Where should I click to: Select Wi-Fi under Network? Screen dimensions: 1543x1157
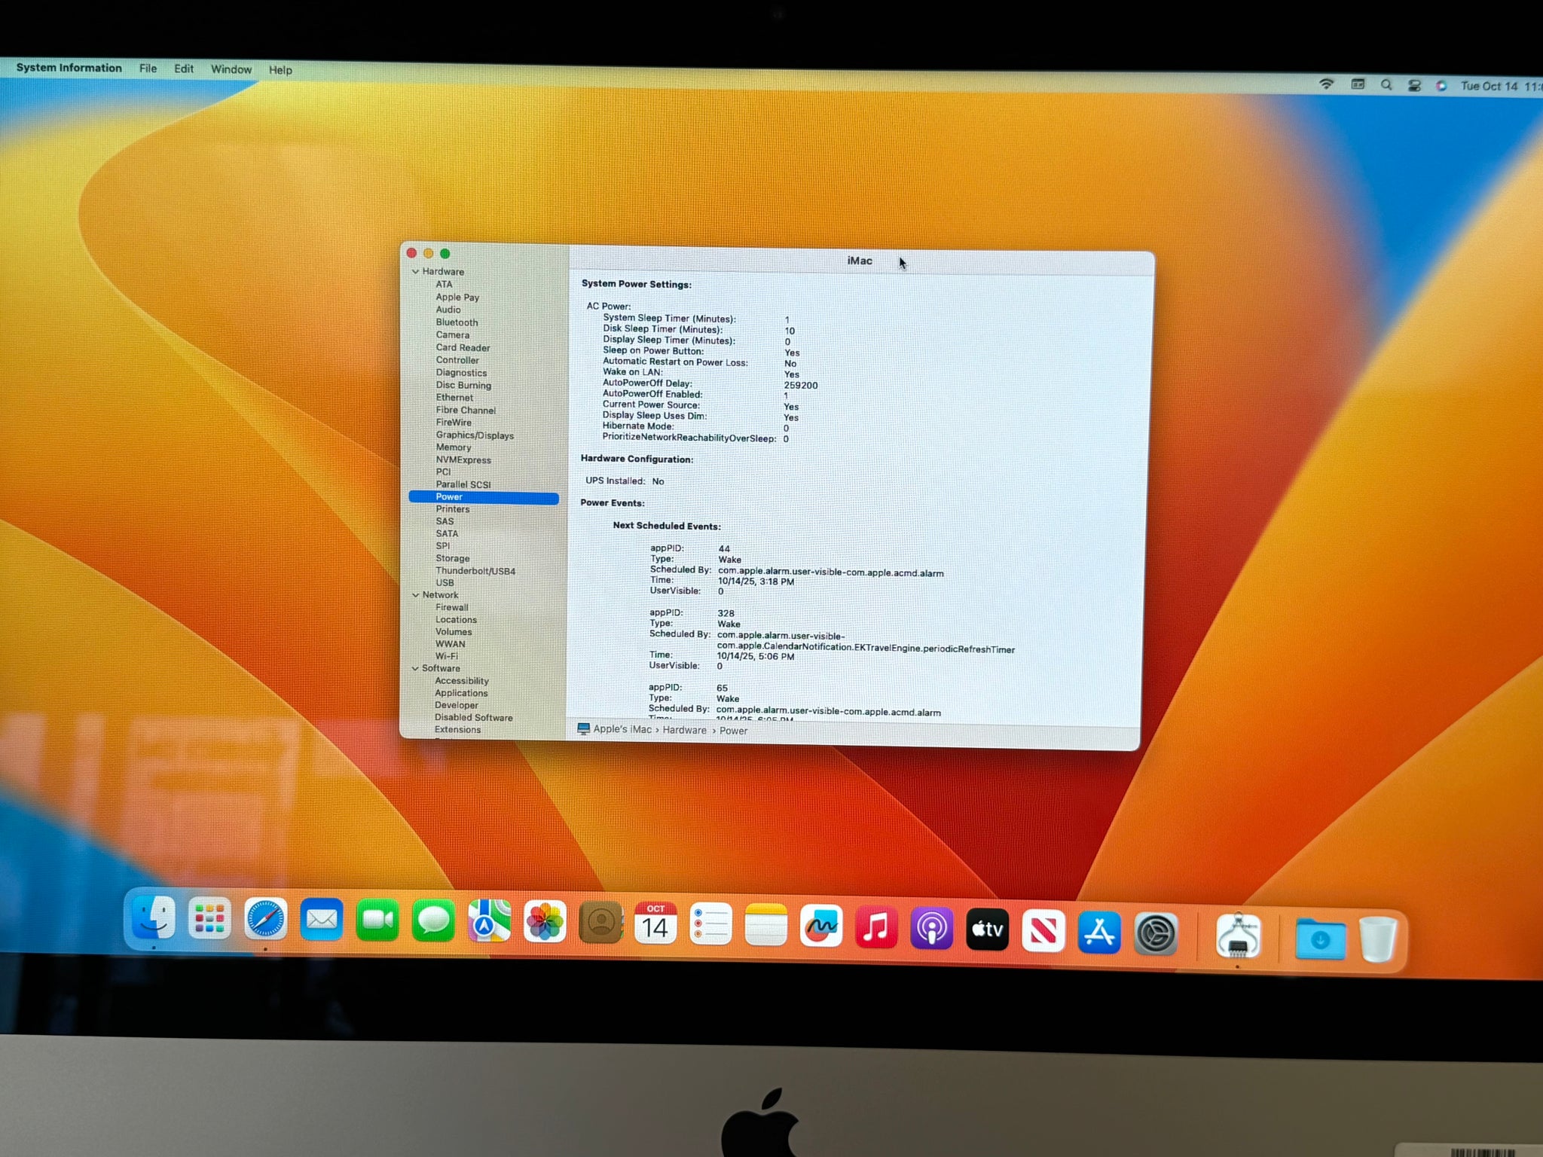pyautogui.click(x=446, y=656)
